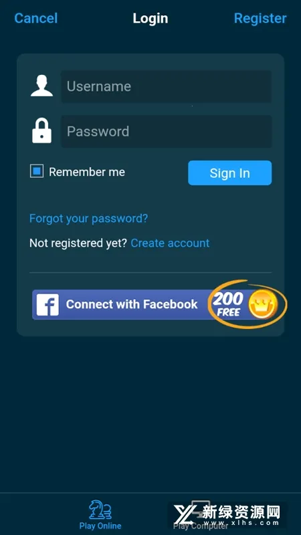301x535 pixels.
Task: Click the Facebook logo icon
Action: click(47, 304)
